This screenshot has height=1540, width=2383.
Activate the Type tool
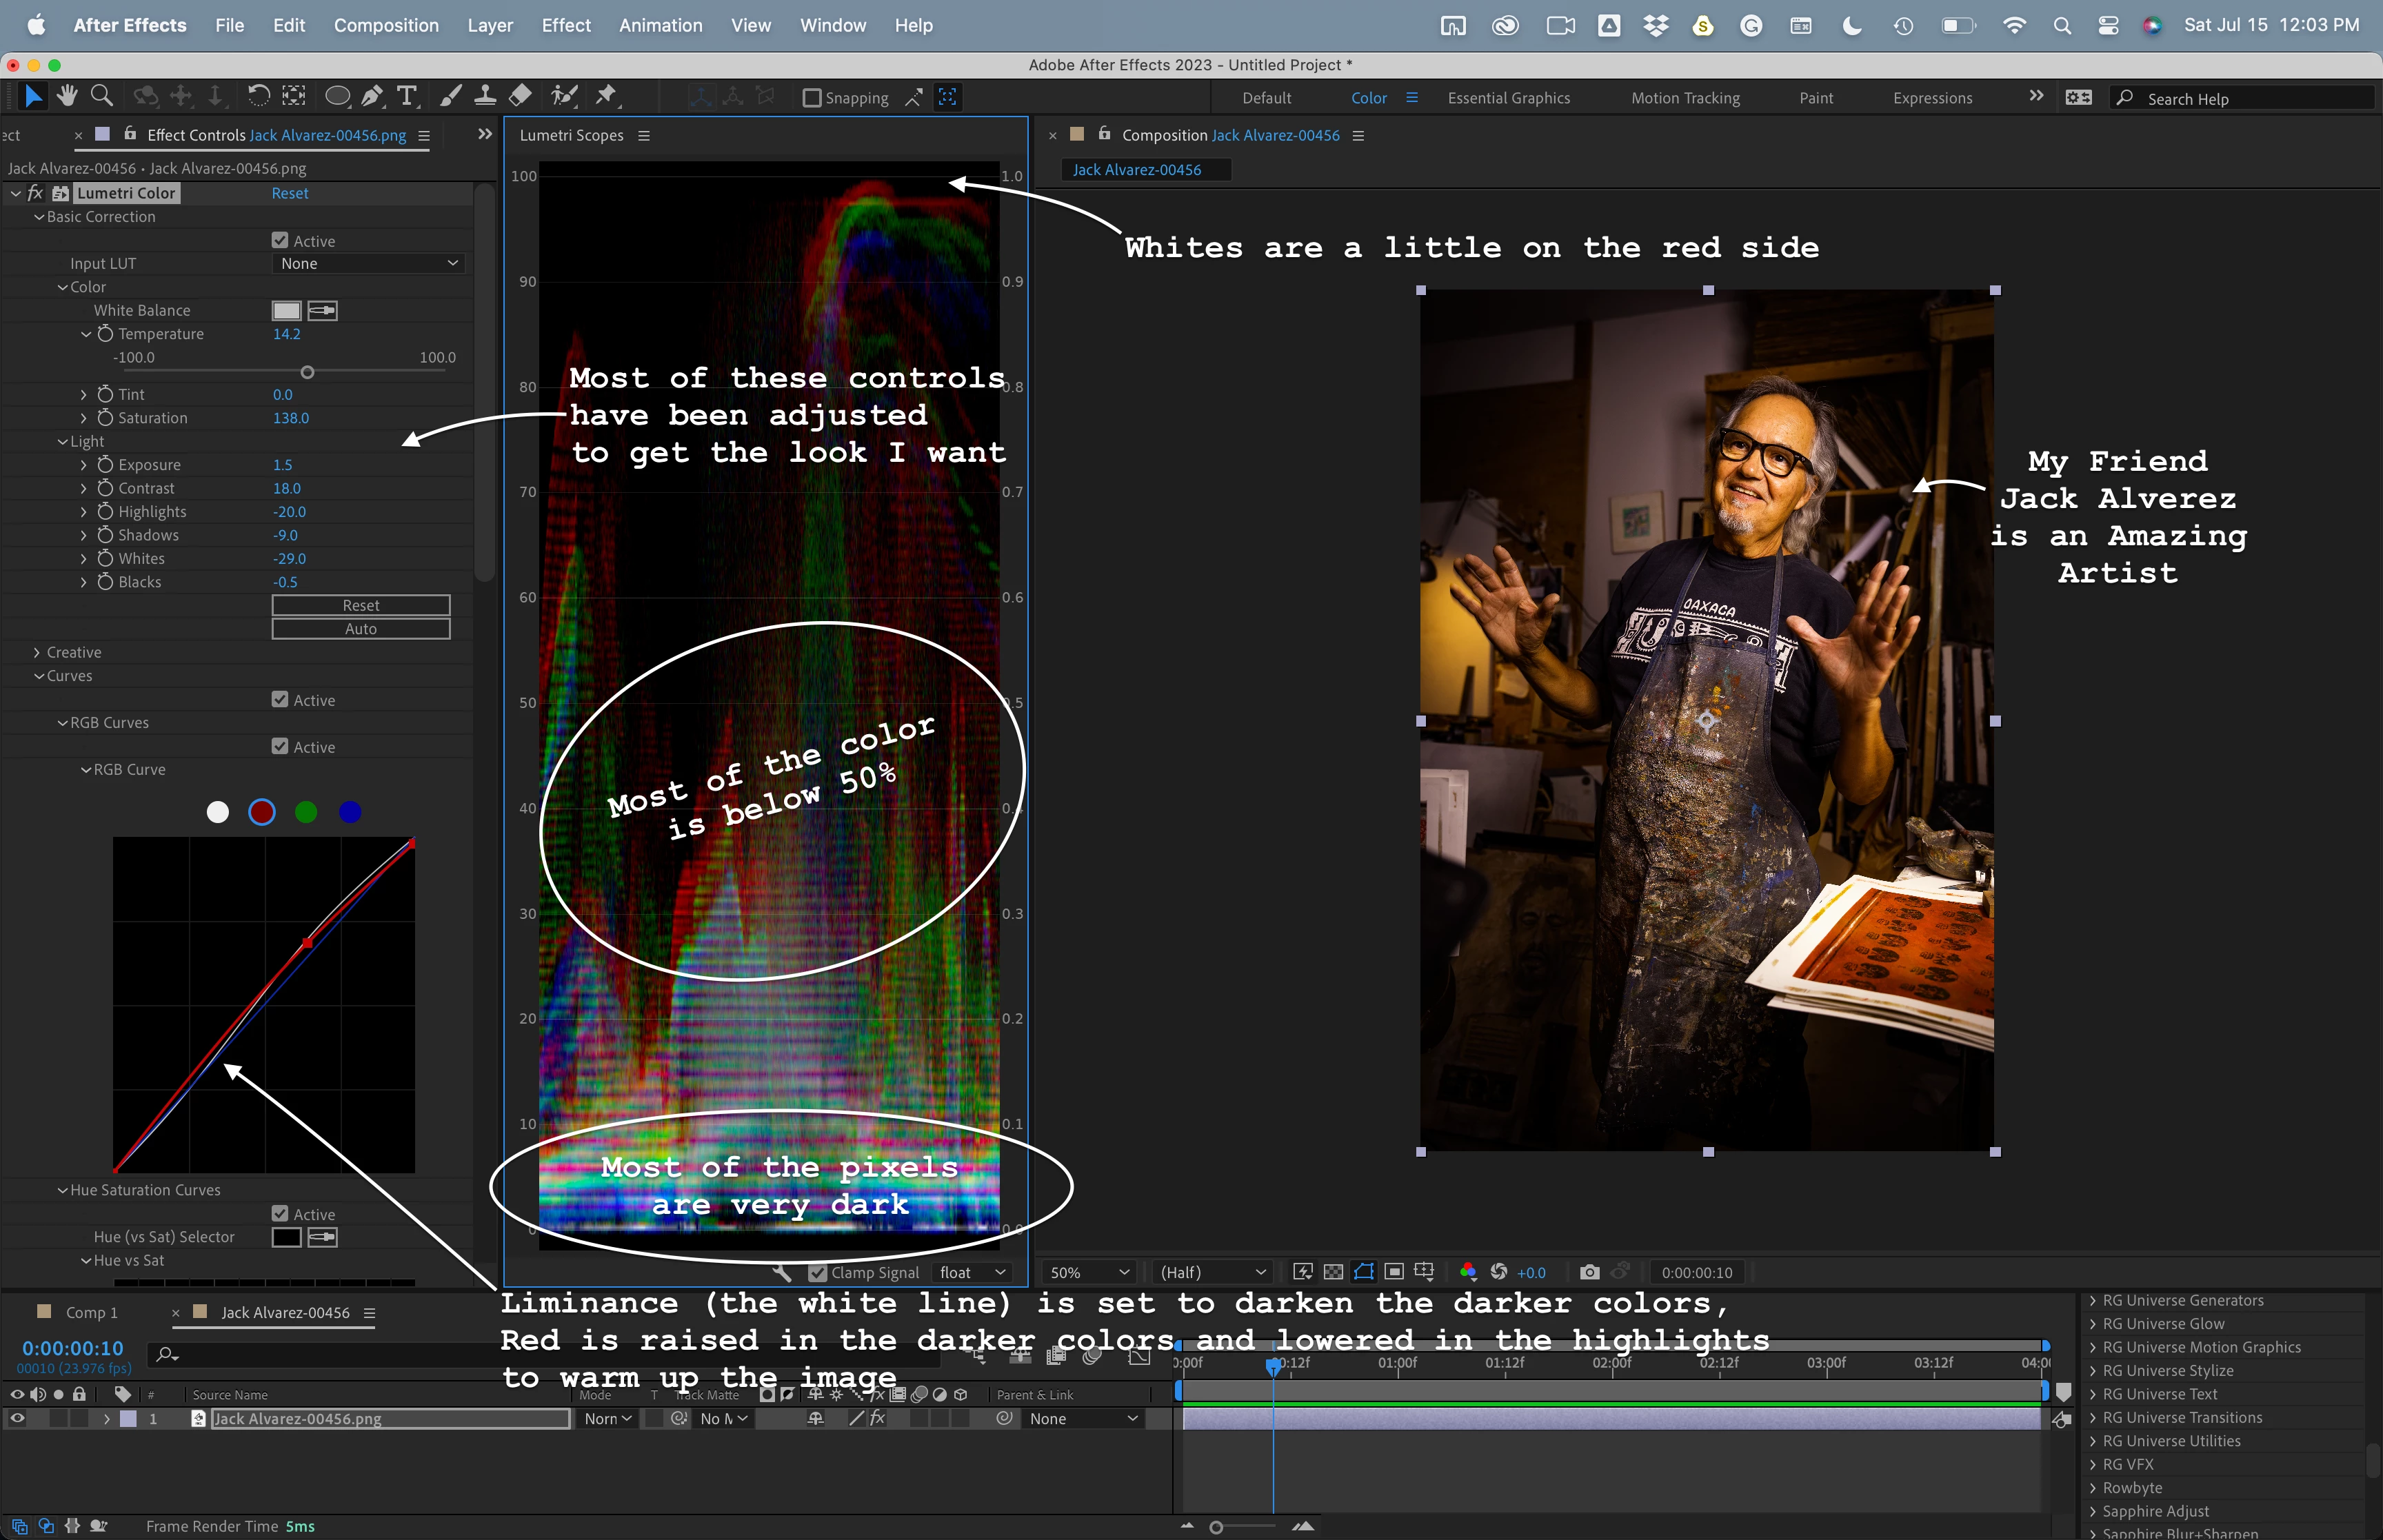coord(407,96)
